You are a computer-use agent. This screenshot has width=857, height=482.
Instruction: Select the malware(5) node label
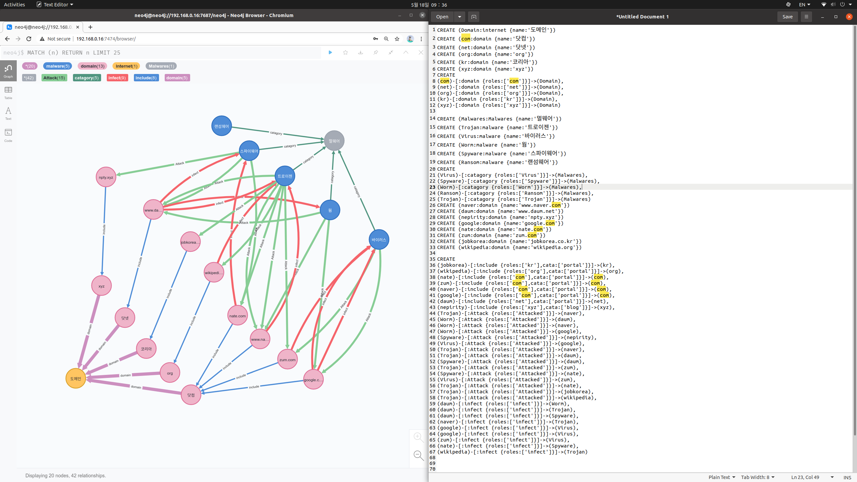[x=58, y=66]
